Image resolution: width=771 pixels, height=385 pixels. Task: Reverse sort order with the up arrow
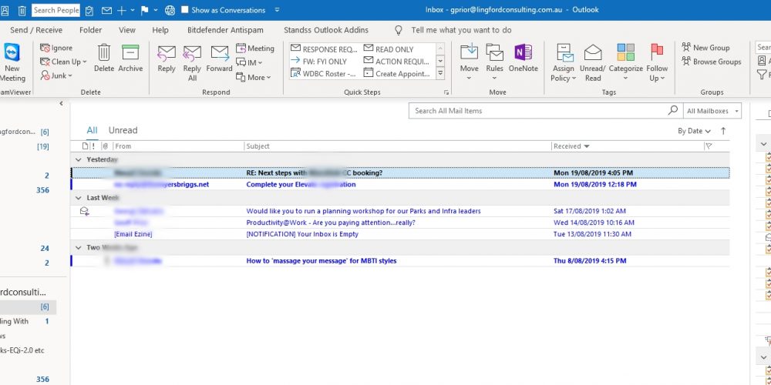pyautogui.click(x=723, y=131)
